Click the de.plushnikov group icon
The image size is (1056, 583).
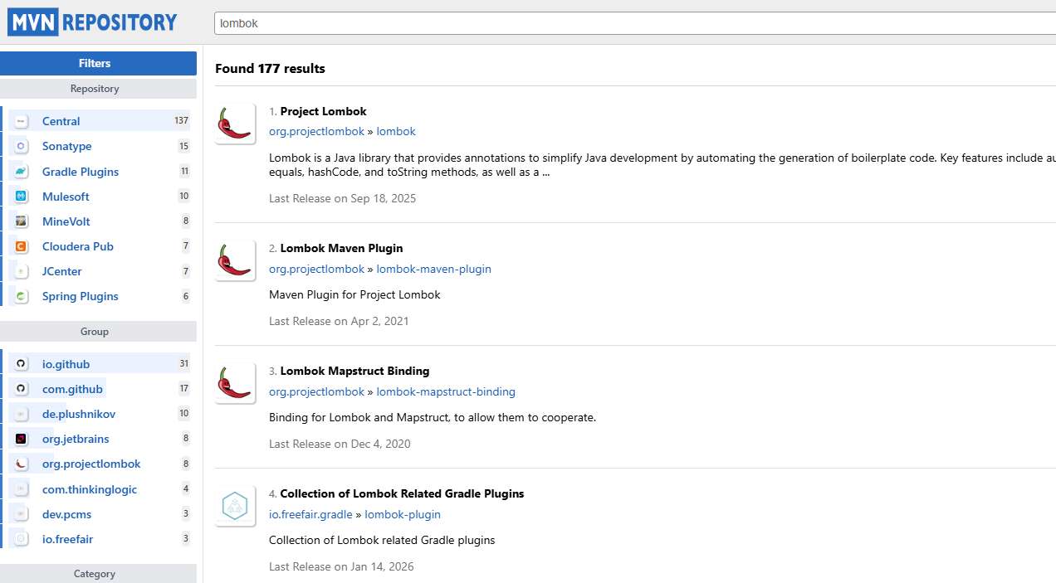pos(22,414)
